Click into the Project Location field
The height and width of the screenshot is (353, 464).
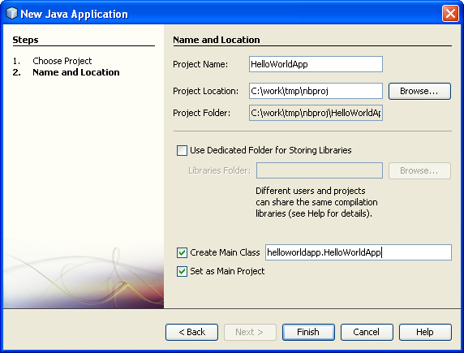[316, 91]
